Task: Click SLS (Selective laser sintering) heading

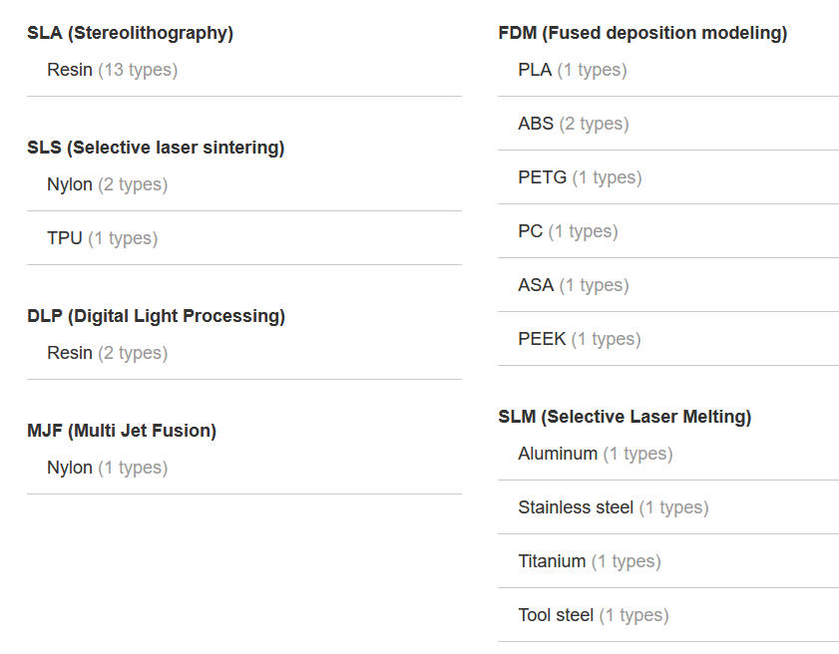Action: (x=156, y=148)
